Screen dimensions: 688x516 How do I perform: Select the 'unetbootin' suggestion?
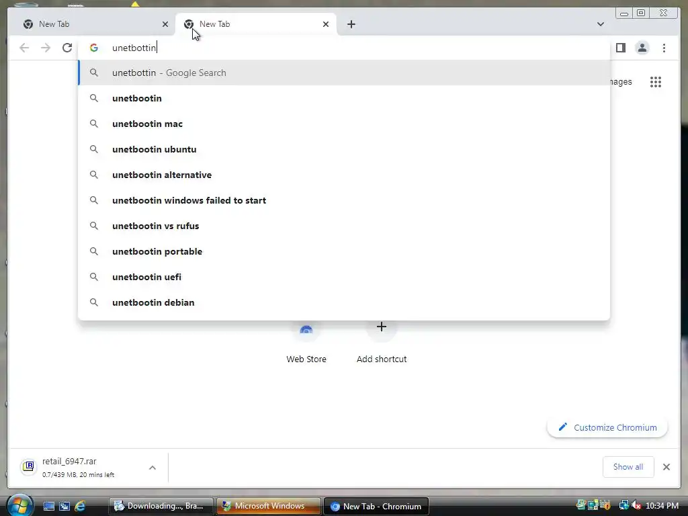pos(344,98)
